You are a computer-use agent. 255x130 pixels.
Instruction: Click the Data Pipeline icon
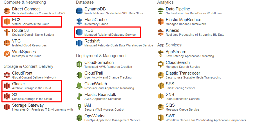point(161,11)
